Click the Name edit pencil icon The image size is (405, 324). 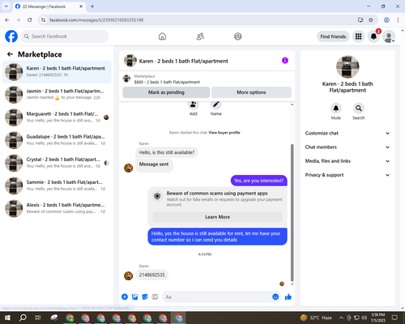tap(216, 104)
